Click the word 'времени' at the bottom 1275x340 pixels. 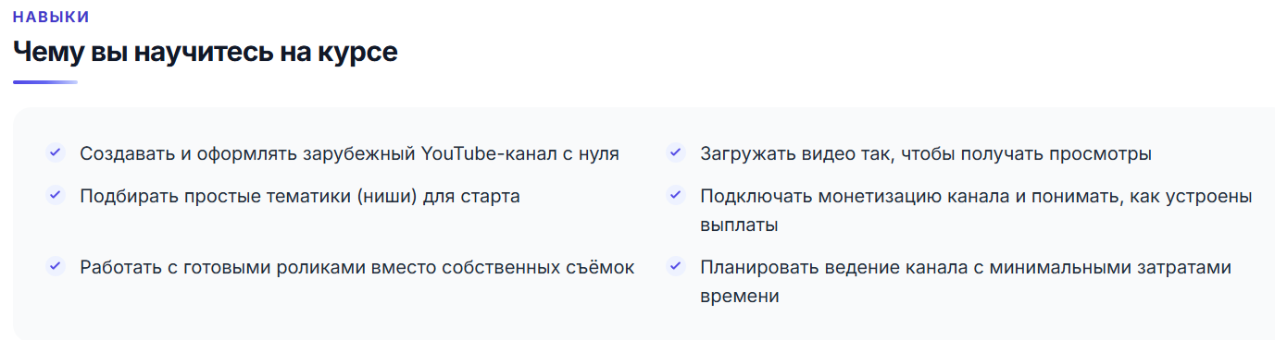pyautogui.click(x=740, y=296)
